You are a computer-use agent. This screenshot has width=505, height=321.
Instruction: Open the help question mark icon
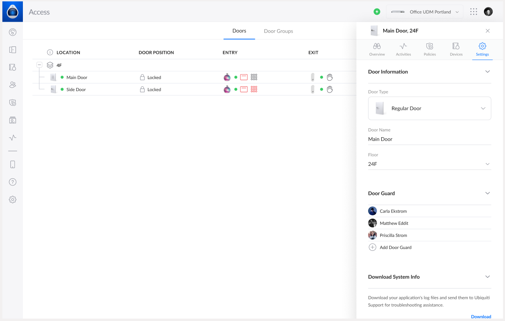12,182
